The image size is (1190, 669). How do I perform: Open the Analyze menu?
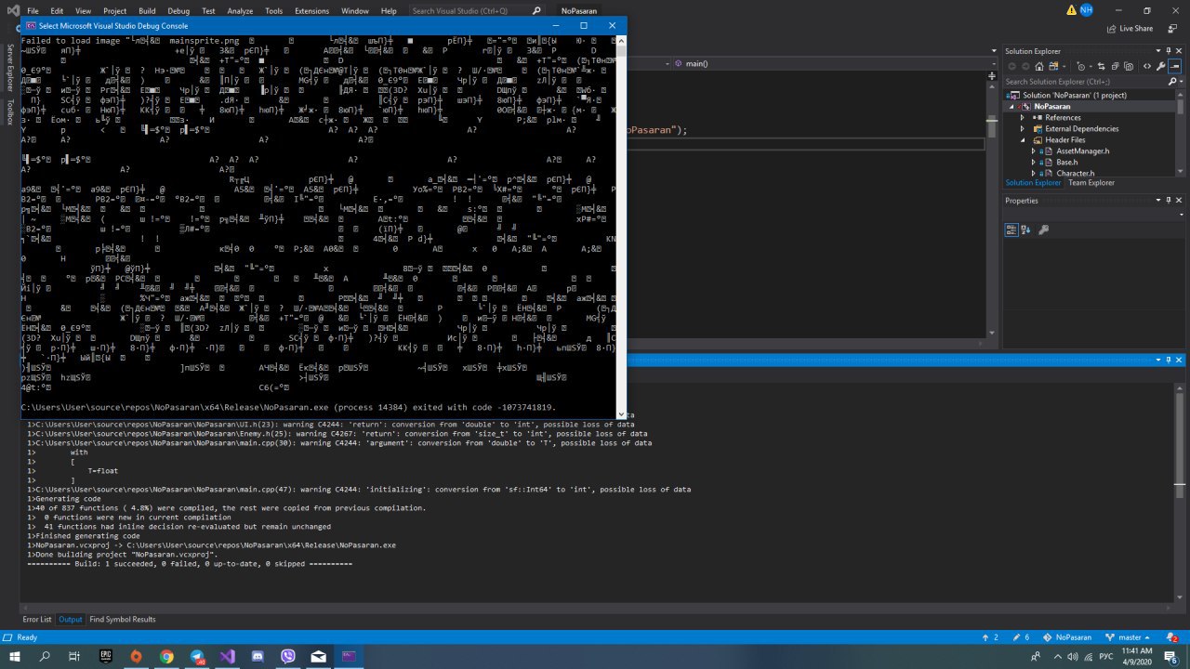click(240, 11)
